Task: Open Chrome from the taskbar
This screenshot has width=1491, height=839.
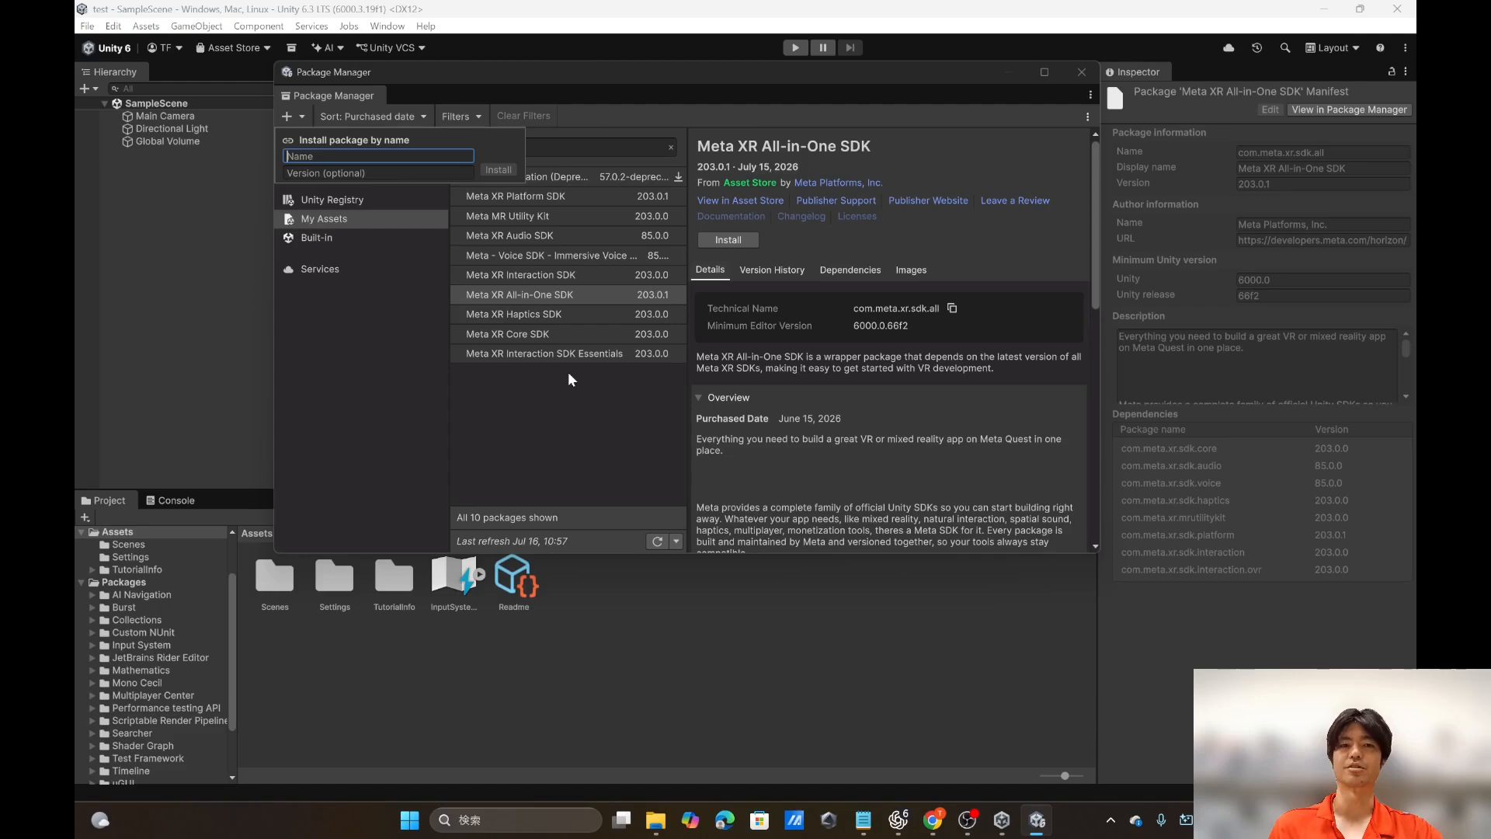Action: tap(933, 820)
